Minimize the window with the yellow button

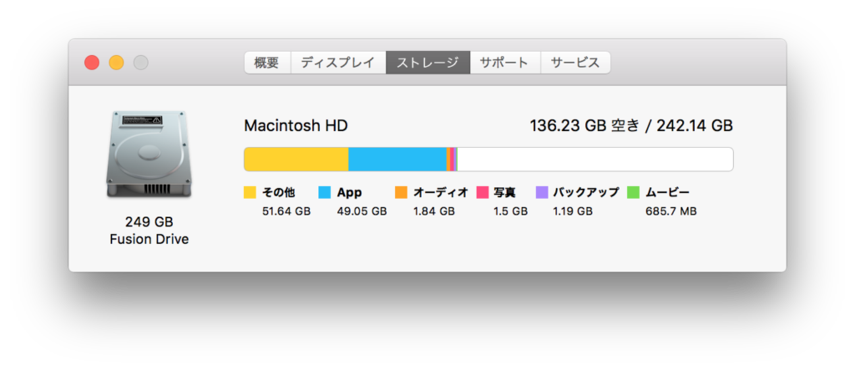tap(117, 63)
